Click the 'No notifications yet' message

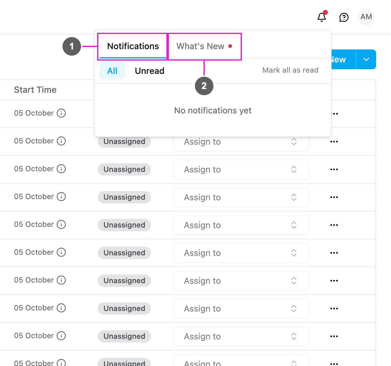pos(213,110)
